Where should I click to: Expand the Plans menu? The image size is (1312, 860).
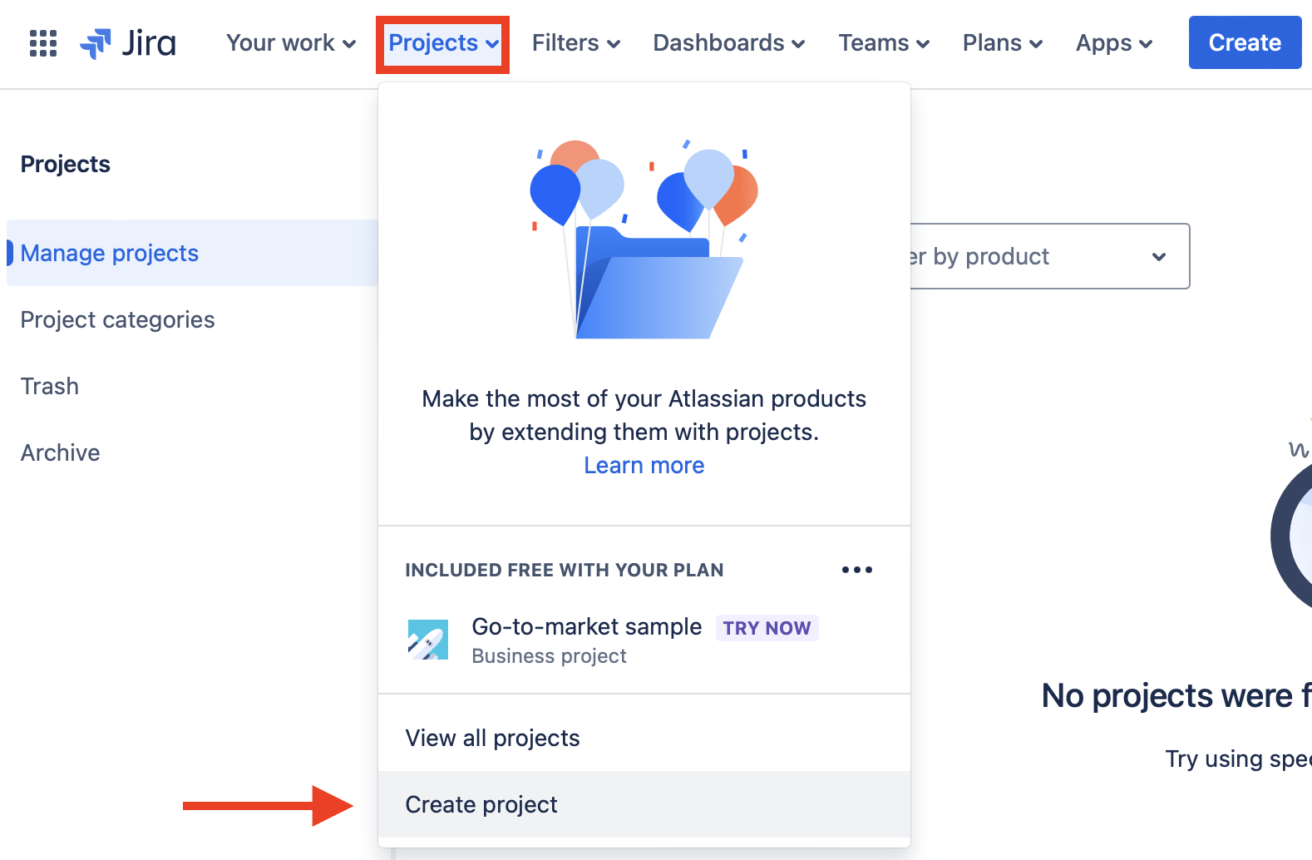tap(1001, 42)
